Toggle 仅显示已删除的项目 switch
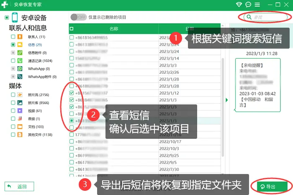The image size is (293, 195). [79, 17]
